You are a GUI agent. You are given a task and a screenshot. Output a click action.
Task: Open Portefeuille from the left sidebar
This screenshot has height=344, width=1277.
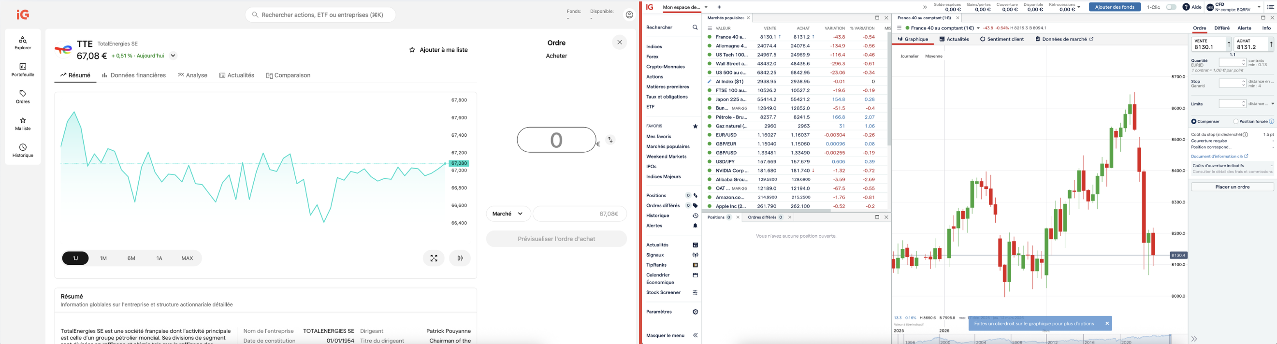click(x=23, y=70)
